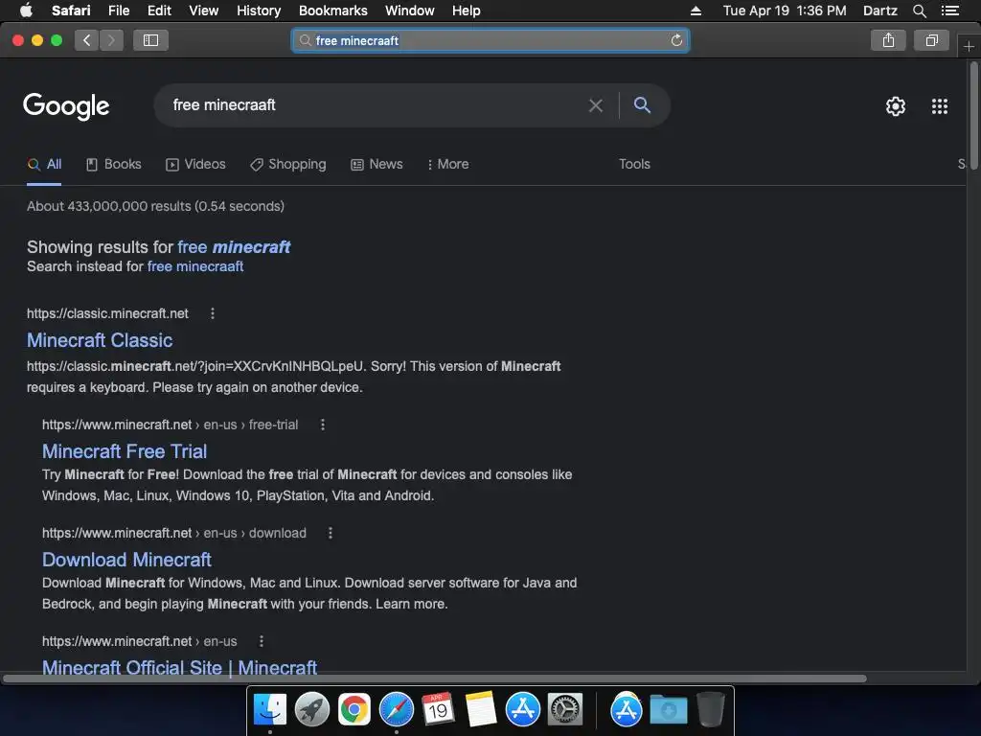This screenshot has width=981, height=736.
Task: Open the Share button in Safari toolbar
Action: point(888,40)
